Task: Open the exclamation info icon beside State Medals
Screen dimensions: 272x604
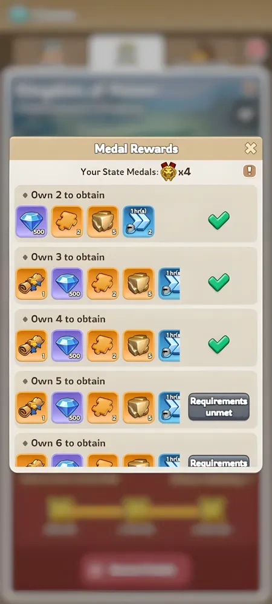Action: pyautogui.click(x=249, y=172)
